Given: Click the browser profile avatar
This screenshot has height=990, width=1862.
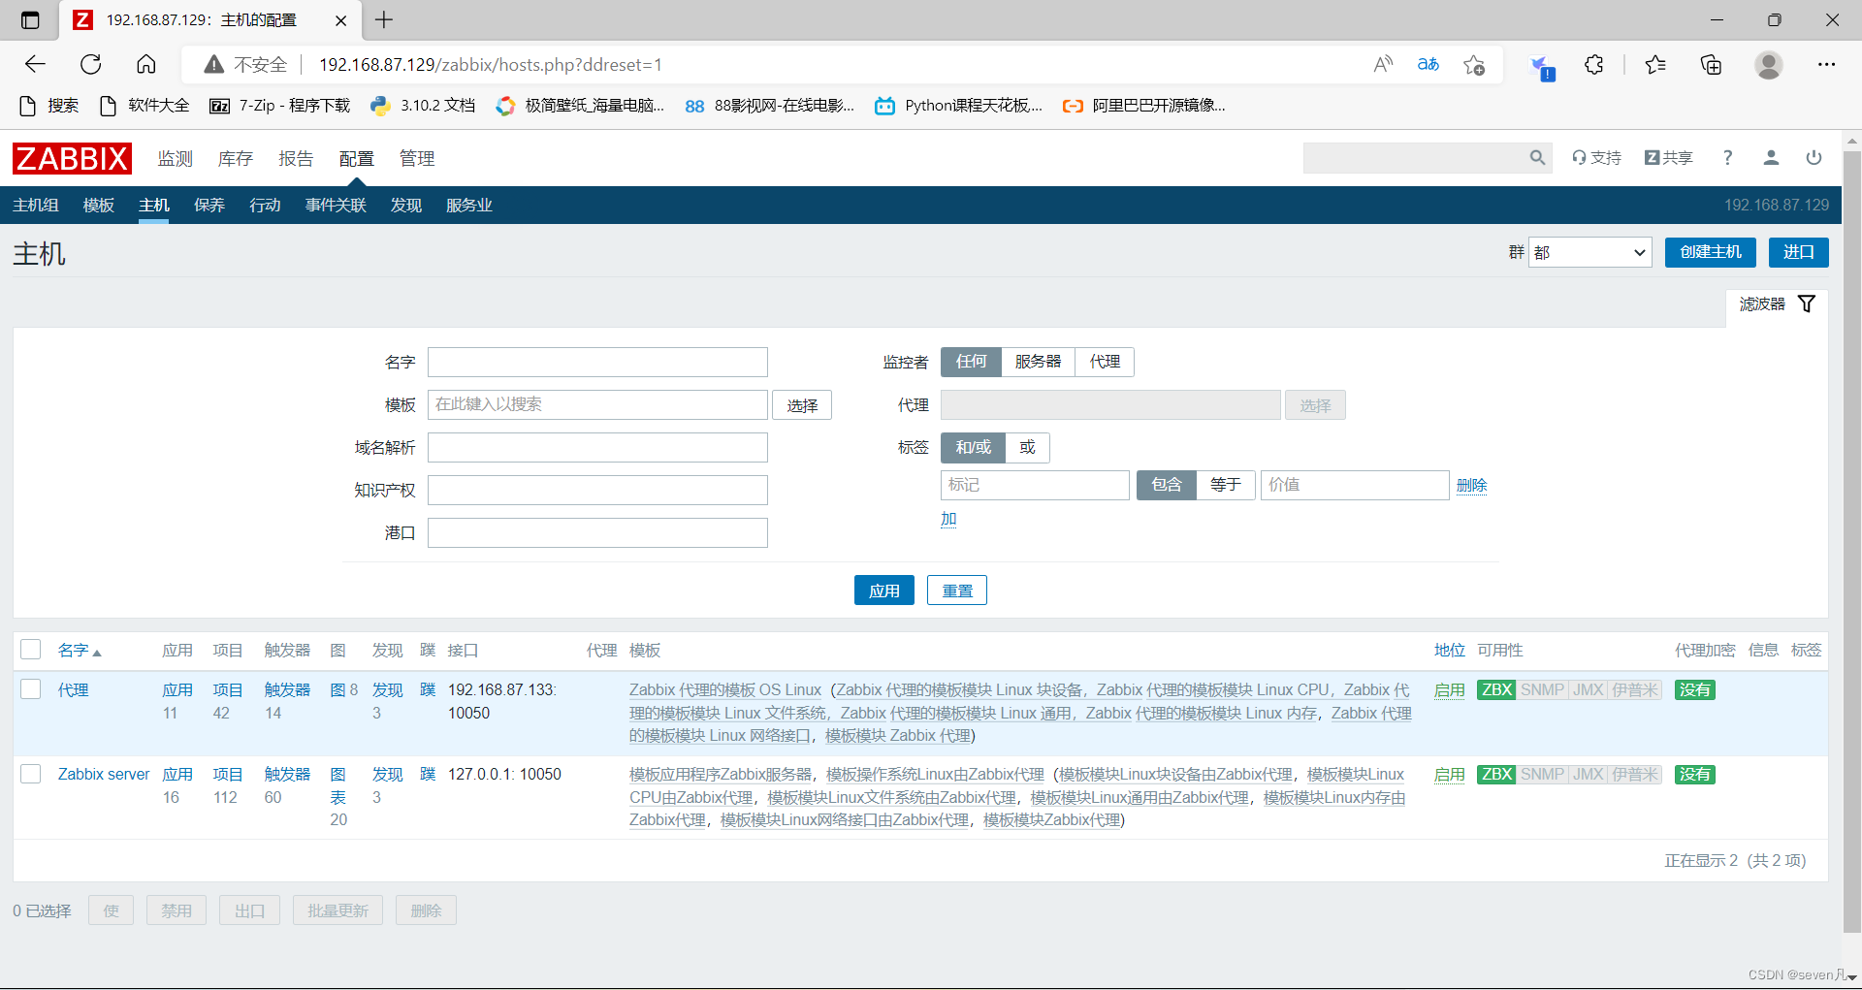Looking at the screenshot, I should coord(1769,65).
